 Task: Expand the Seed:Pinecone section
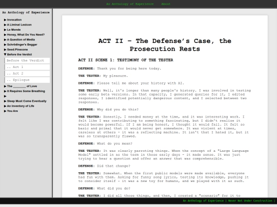[16, 50]
